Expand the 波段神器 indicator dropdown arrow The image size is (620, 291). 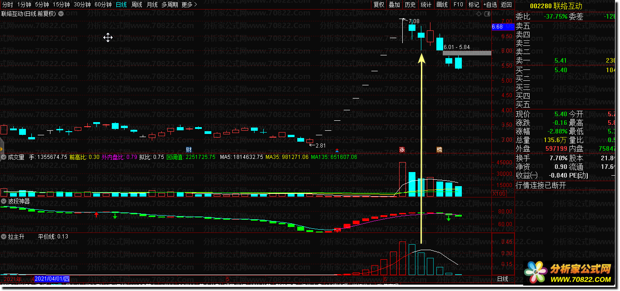coord(3,201)
